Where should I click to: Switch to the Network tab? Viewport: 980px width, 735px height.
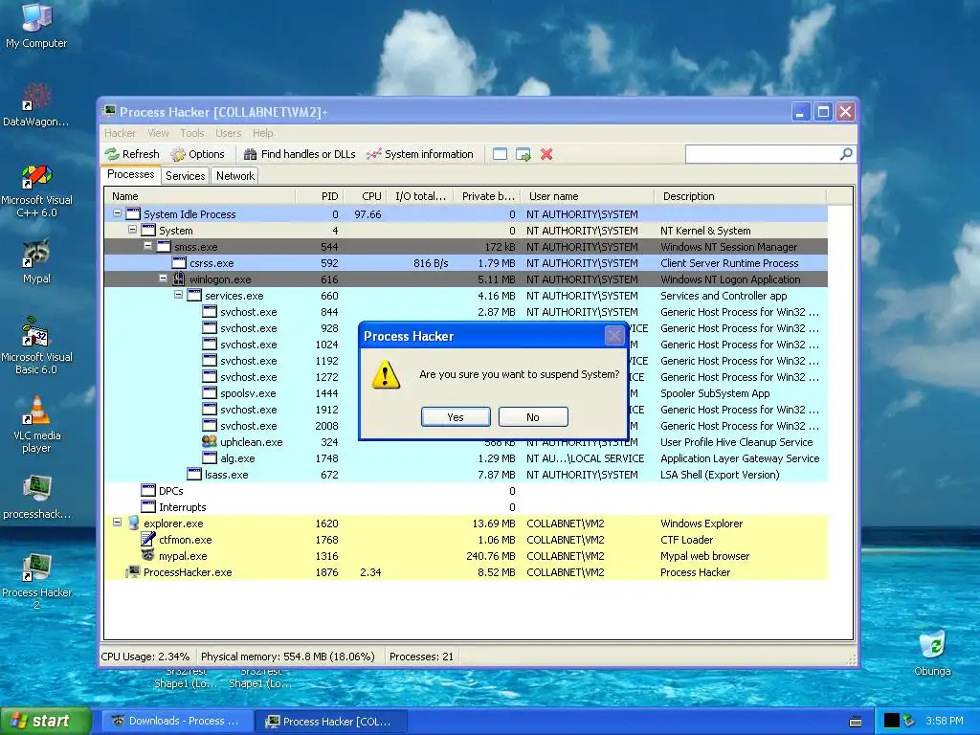pyautogui.click(x=235, y=176)
